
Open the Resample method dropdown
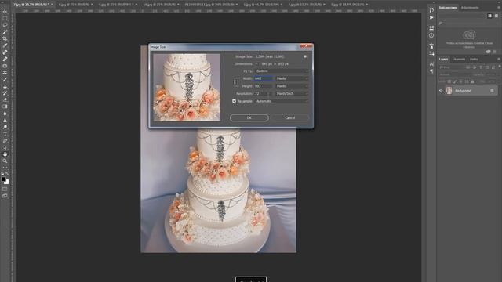coord(282,101)
